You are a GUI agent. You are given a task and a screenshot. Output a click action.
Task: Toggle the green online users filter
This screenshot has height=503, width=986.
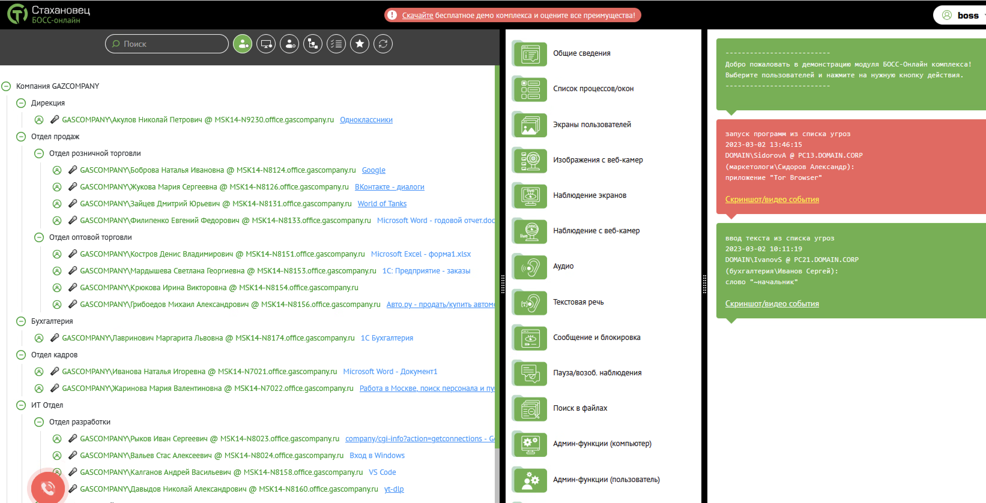click(243, 44)
